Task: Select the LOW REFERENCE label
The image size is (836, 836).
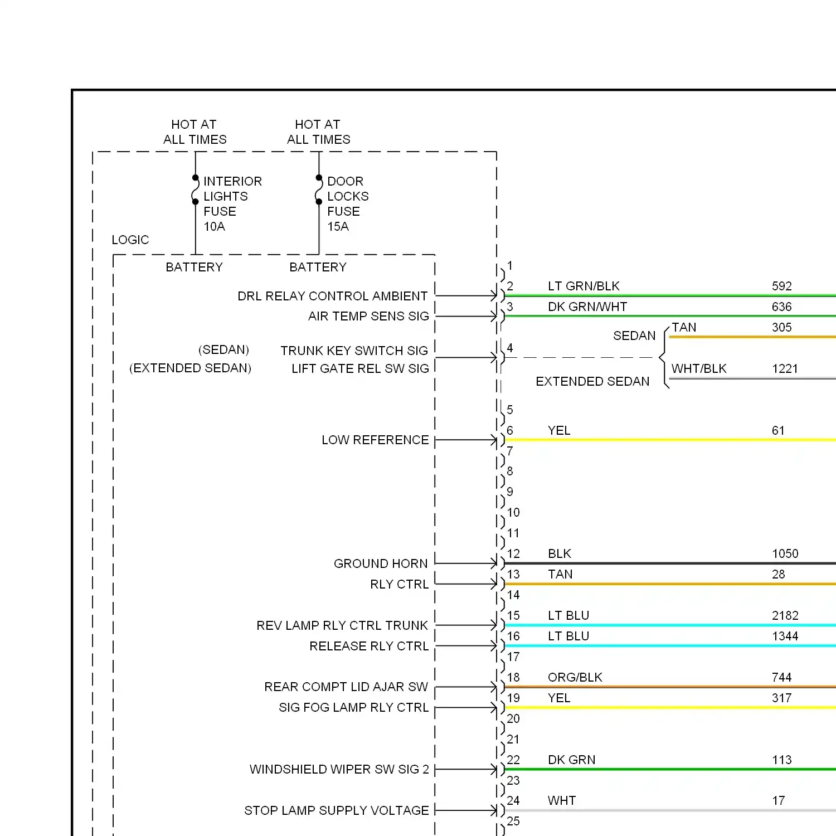Action: pos(375,440)
